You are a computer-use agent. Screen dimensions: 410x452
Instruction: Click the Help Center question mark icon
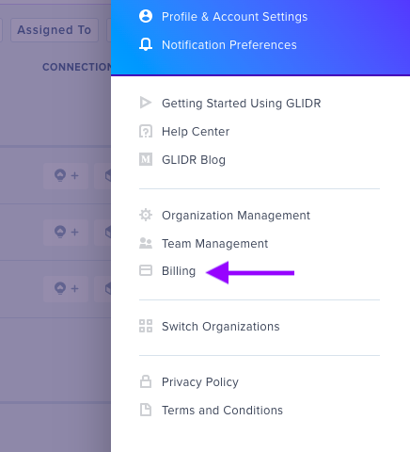point(146,131)
